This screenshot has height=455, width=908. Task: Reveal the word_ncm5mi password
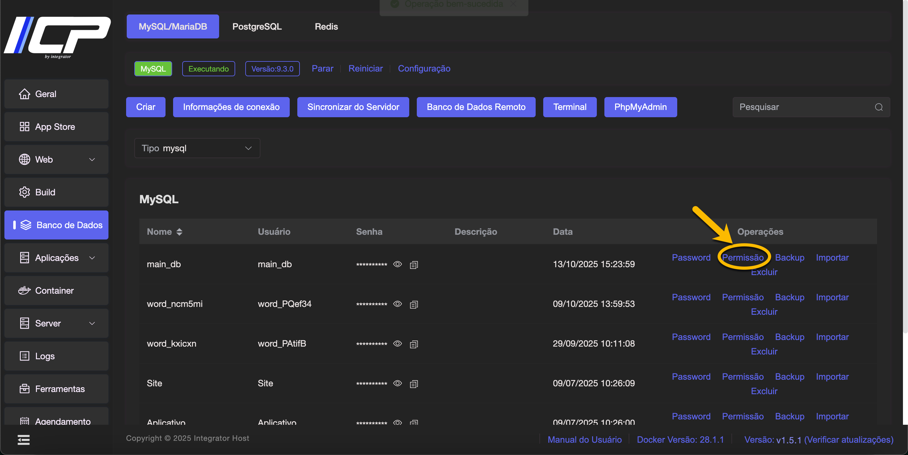(397, 304)
